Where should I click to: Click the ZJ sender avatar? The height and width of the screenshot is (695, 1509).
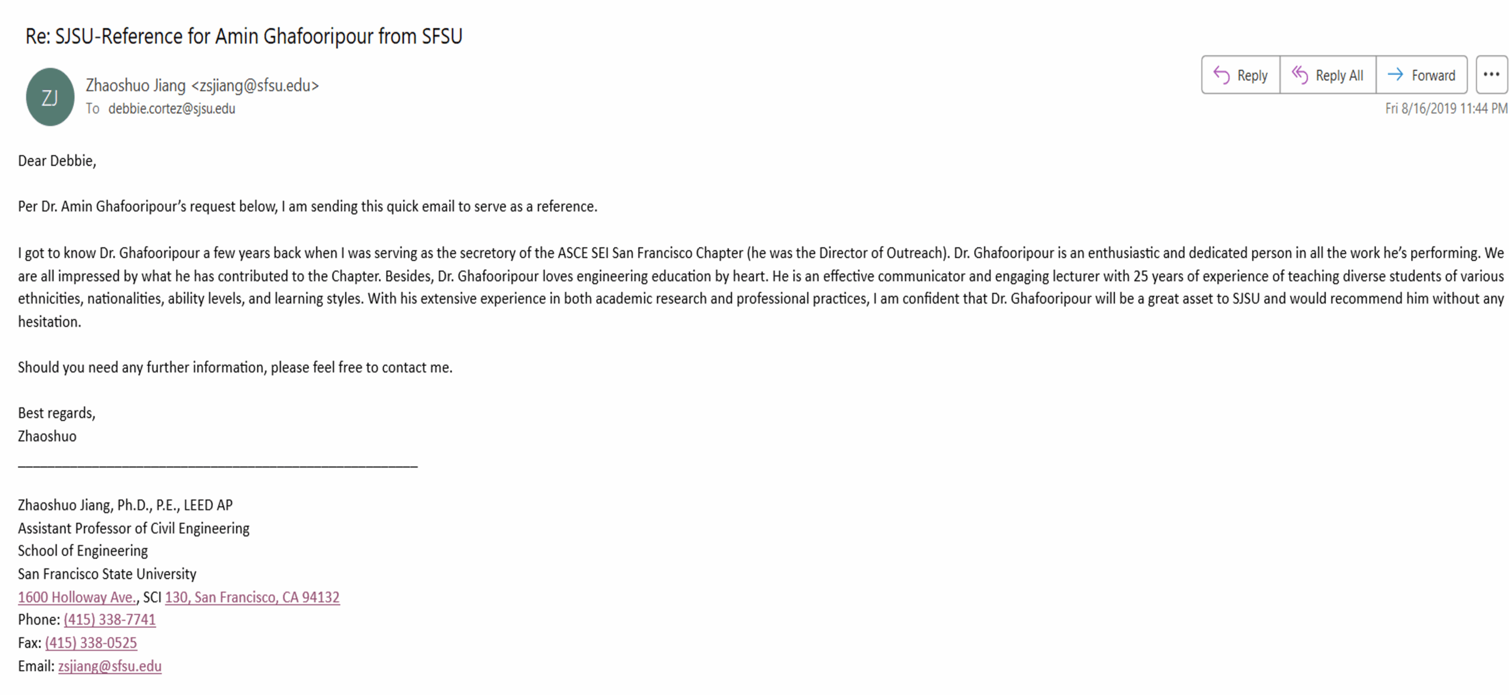tap(50, 97)
